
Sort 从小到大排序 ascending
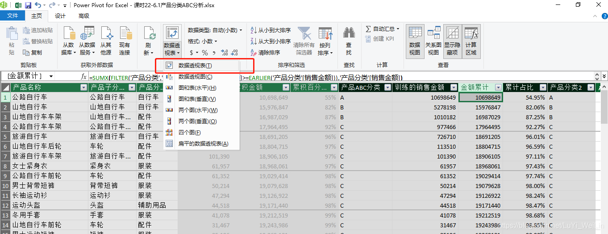coord(271,30)
